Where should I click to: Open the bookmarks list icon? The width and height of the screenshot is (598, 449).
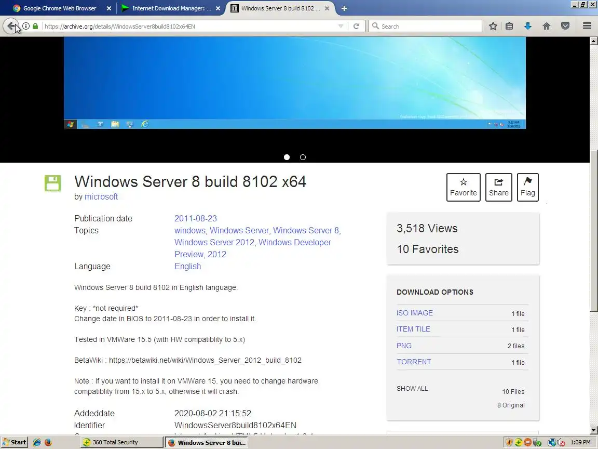click(509, 26)
